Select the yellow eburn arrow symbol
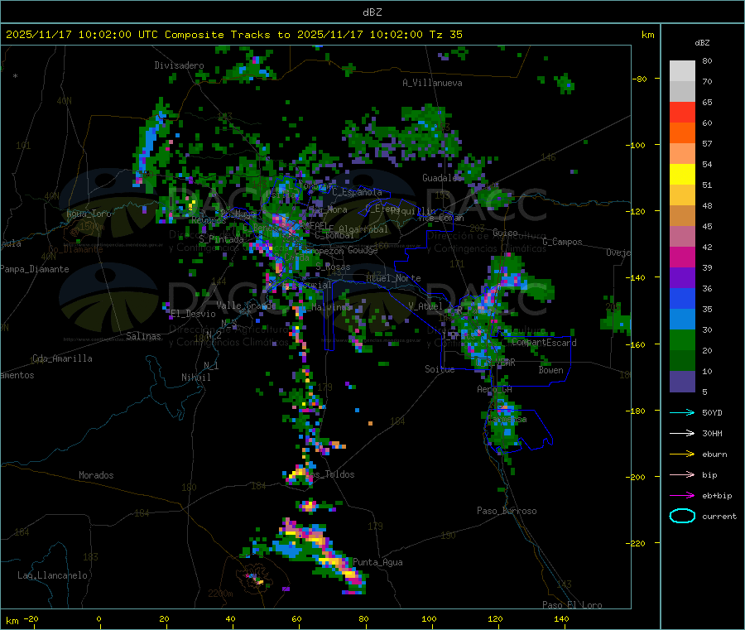Screen dimensions: 745x630 tap(682, 454)
